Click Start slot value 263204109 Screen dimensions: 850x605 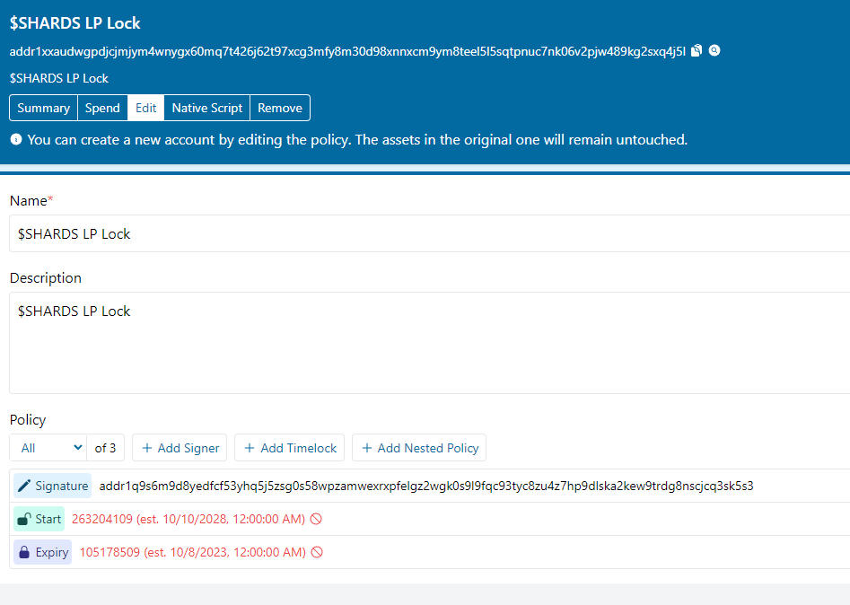click(102, 520)
